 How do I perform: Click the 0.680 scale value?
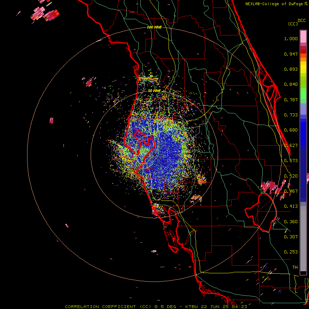coord(291,130)
